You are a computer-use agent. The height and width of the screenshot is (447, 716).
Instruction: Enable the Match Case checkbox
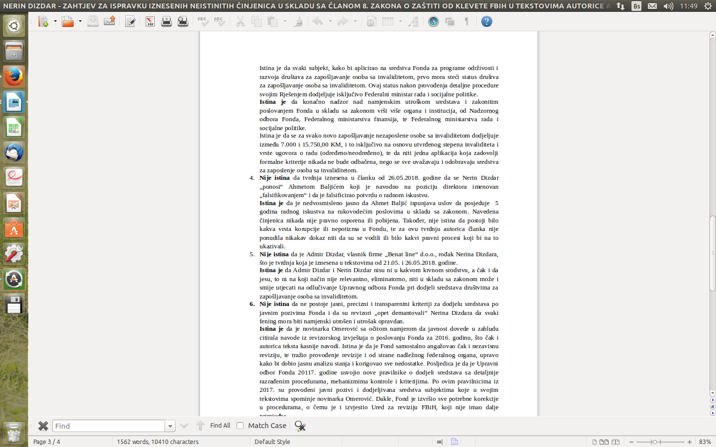coord(240,426)
